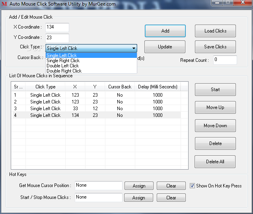Screen dimensions: 253x214
Task: Click the Cursor Back No cell in row 1
Action: [120, 95]
